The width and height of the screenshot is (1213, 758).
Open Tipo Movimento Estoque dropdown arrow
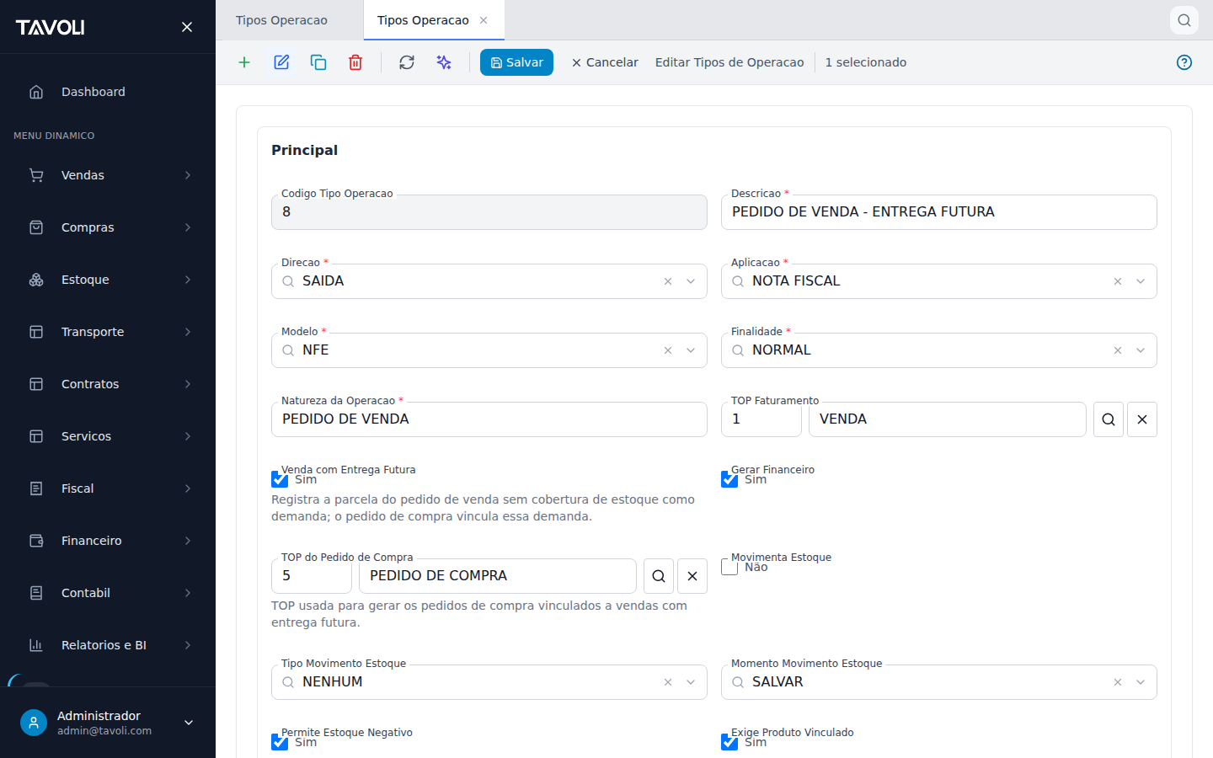[x=691, y=682]
